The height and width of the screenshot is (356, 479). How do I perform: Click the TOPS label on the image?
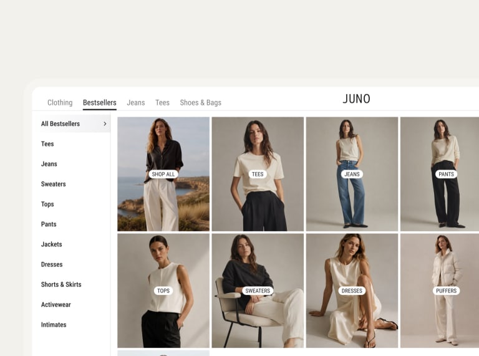pyautogui.click(x=163, y=291)
